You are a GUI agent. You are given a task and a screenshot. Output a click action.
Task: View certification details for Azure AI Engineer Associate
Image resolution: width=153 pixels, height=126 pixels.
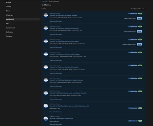[x=56, y=21]
